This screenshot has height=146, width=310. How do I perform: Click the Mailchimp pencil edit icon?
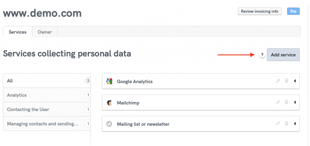click(x=278, y=102)
